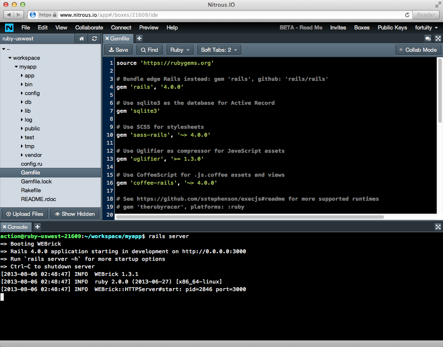Upload files using the upload icon
This screenshot has width=443, height=347.
(24, 214)
